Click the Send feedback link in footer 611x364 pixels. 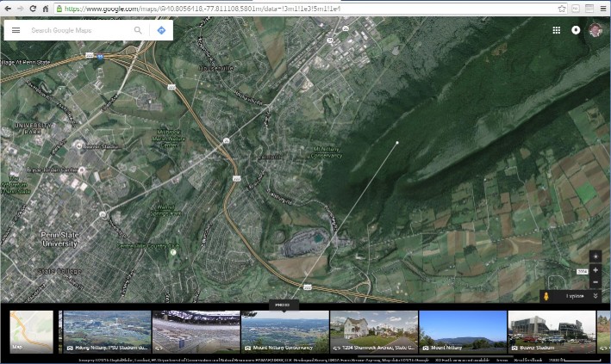tap(527, 360)
